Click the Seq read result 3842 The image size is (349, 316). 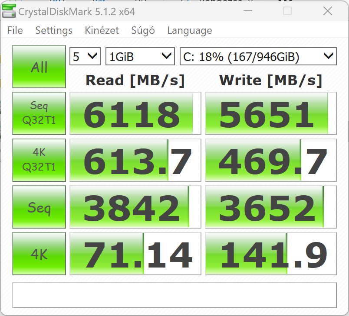click(x=135, y=207)
